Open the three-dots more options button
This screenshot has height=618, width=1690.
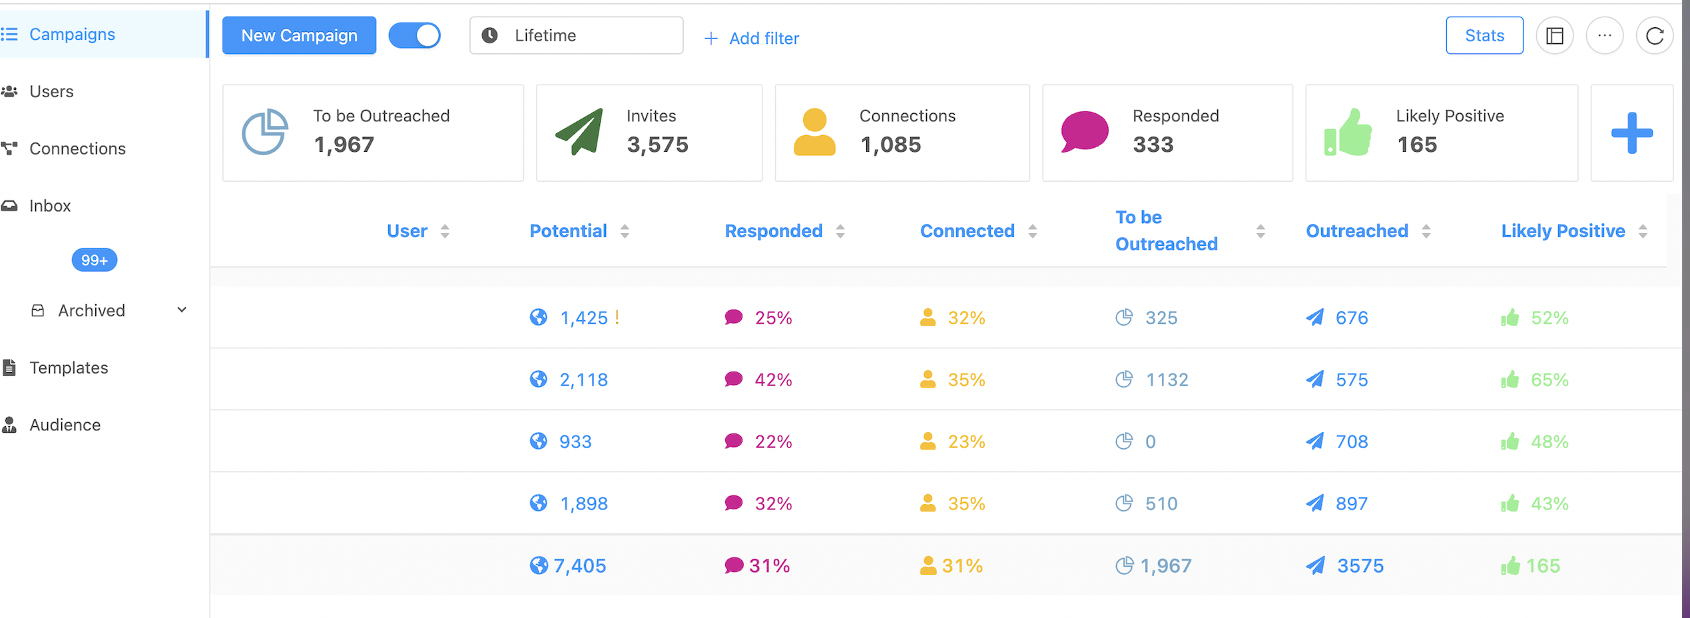(x=1605, y=36)
